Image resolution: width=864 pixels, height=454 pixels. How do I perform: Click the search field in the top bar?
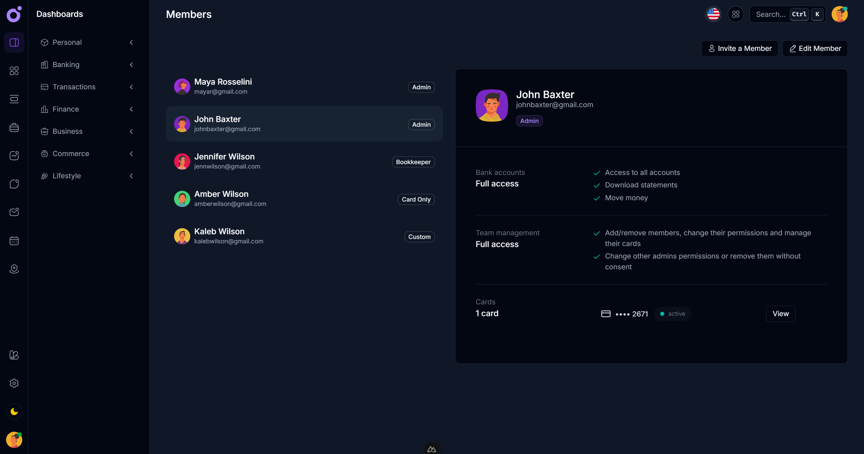773,14
